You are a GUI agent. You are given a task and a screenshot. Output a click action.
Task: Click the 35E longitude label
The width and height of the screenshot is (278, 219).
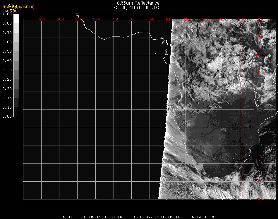pyautogui.click(x=260, y=19)
